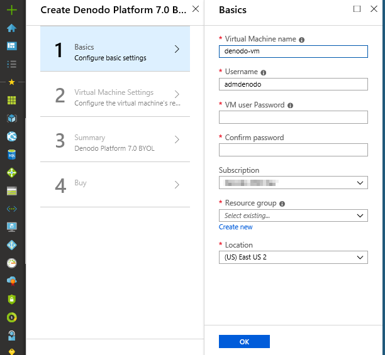Click the 'Configure basic settings' text
Screen dimensions: 385x355
pos(110,58)
